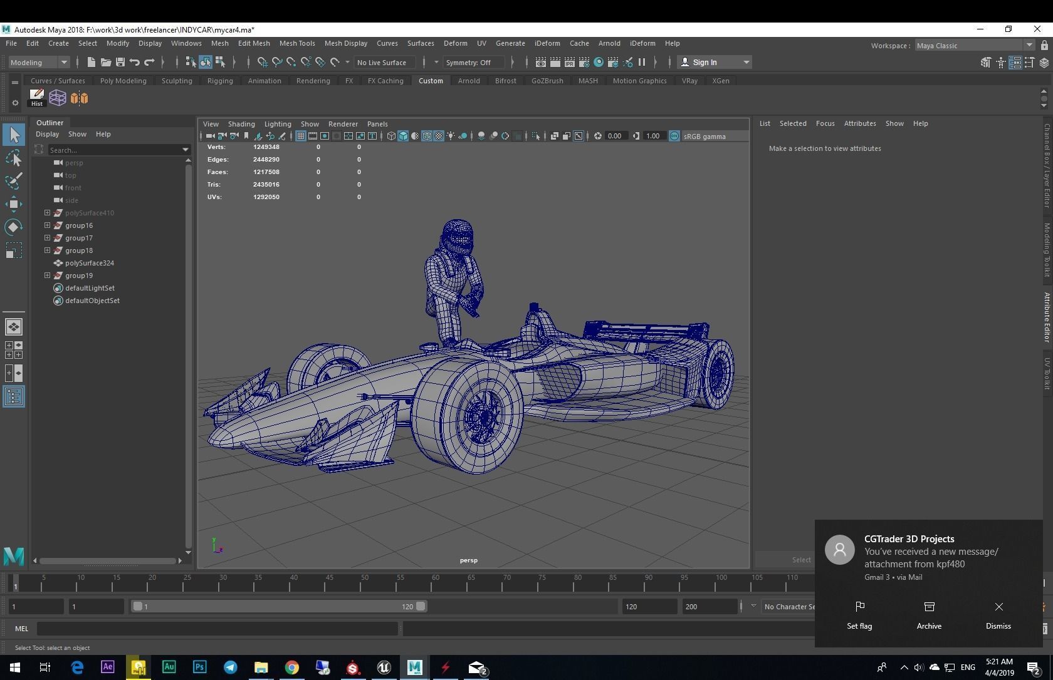1053x680 pixels.
Task: Toggle Smooth Shade All in viewport
Action: 403,136
